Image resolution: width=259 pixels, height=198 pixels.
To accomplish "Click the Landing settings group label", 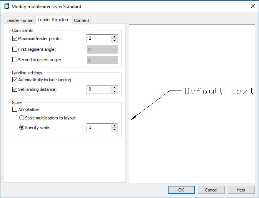I will coord(27,73).
